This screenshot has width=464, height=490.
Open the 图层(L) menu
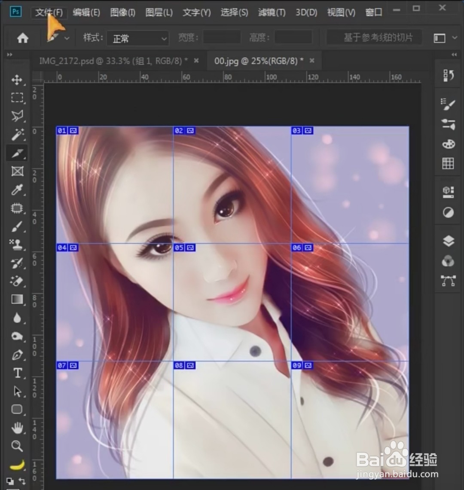click(159, 12)
